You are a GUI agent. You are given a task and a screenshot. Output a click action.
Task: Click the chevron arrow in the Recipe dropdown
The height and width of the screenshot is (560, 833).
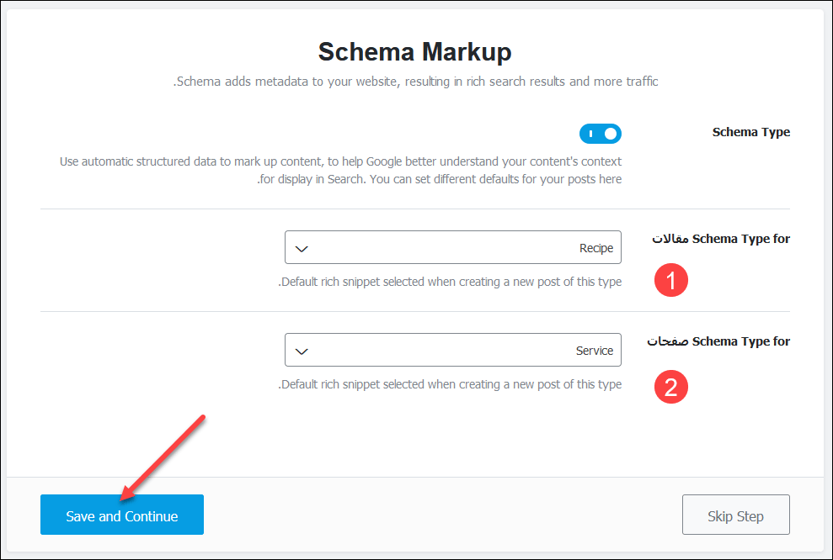point(302,249)
